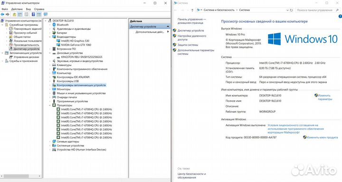The image size is (342, 182).
Task: Click the Контроллеры USB icon
Action: click(x=54, y=81)
